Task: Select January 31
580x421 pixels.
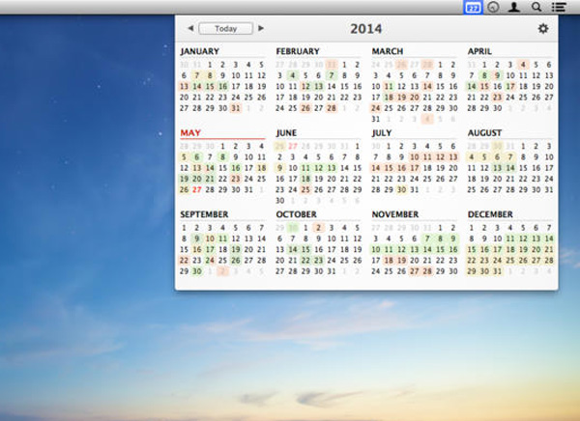Action: click(x=236, y=108)
